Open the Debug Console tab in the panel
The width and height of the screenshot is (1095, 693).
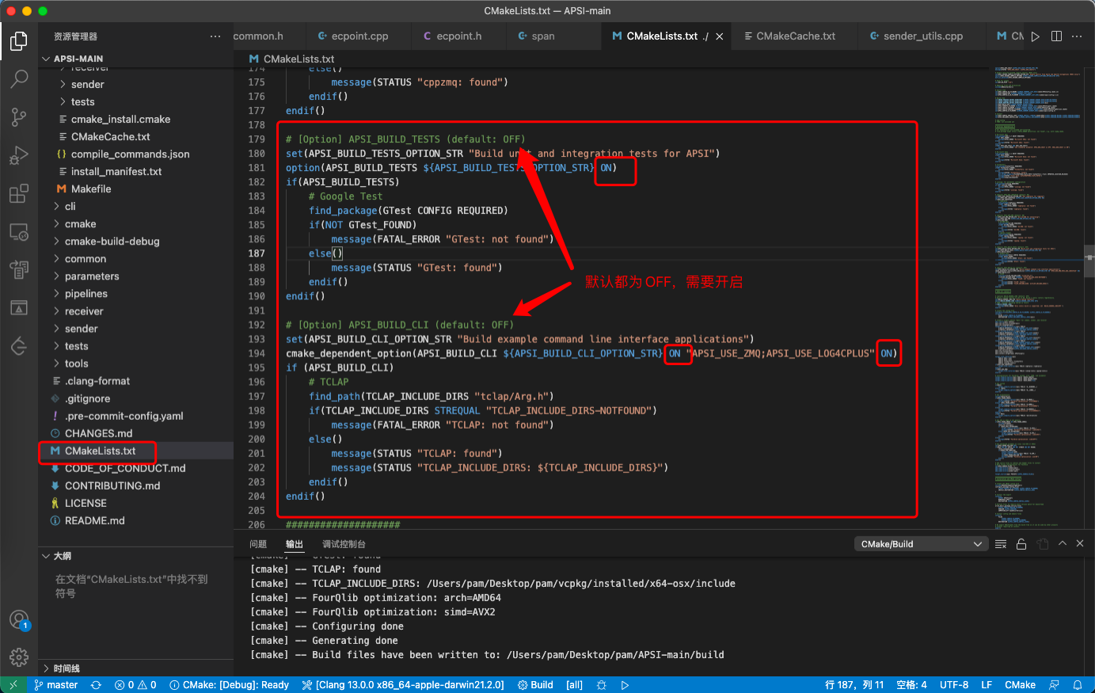(x=344, y=544)
